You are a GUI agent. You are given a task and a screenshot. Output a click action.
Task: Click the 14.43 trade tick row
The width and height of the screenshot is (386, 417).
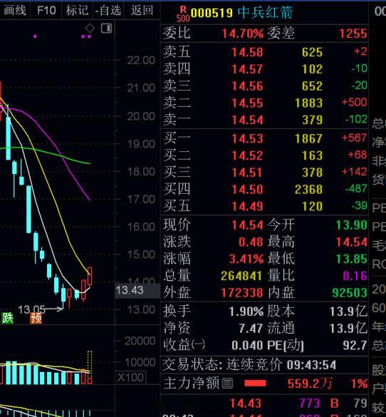pos(264,403)
